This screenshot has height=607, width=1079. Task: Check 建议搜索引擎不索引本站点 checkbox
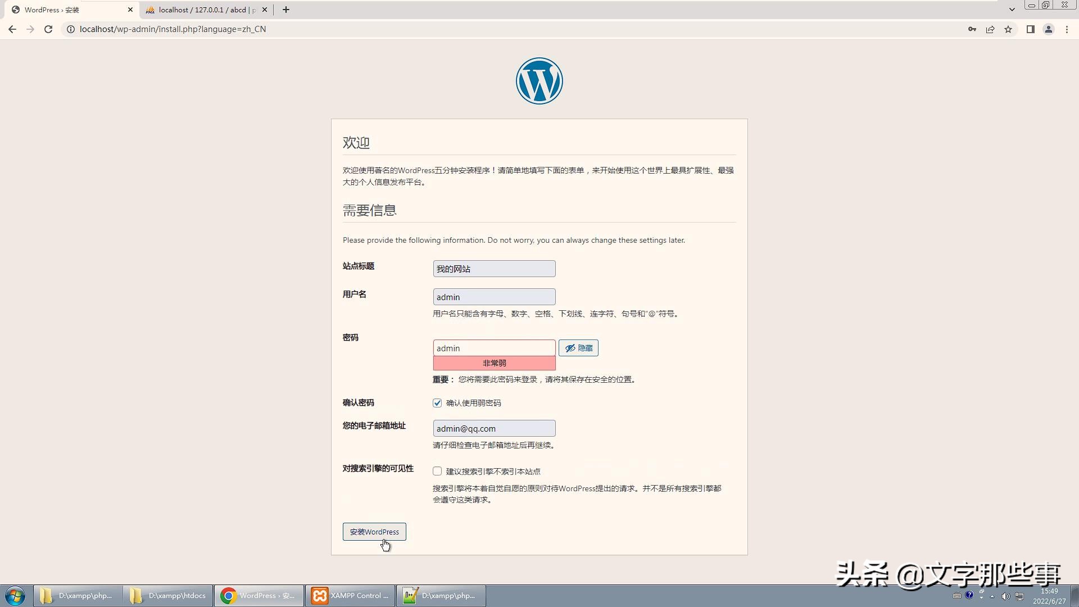coord(437,471)
